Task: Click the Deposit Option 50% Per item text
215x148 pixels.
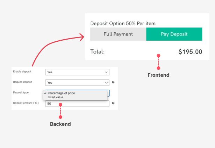Action: [x=123, y=23]
